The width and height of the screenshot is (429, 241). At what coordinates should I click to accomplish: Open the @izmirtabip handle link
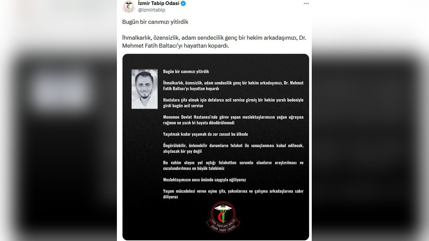click(x=152, y=10)
